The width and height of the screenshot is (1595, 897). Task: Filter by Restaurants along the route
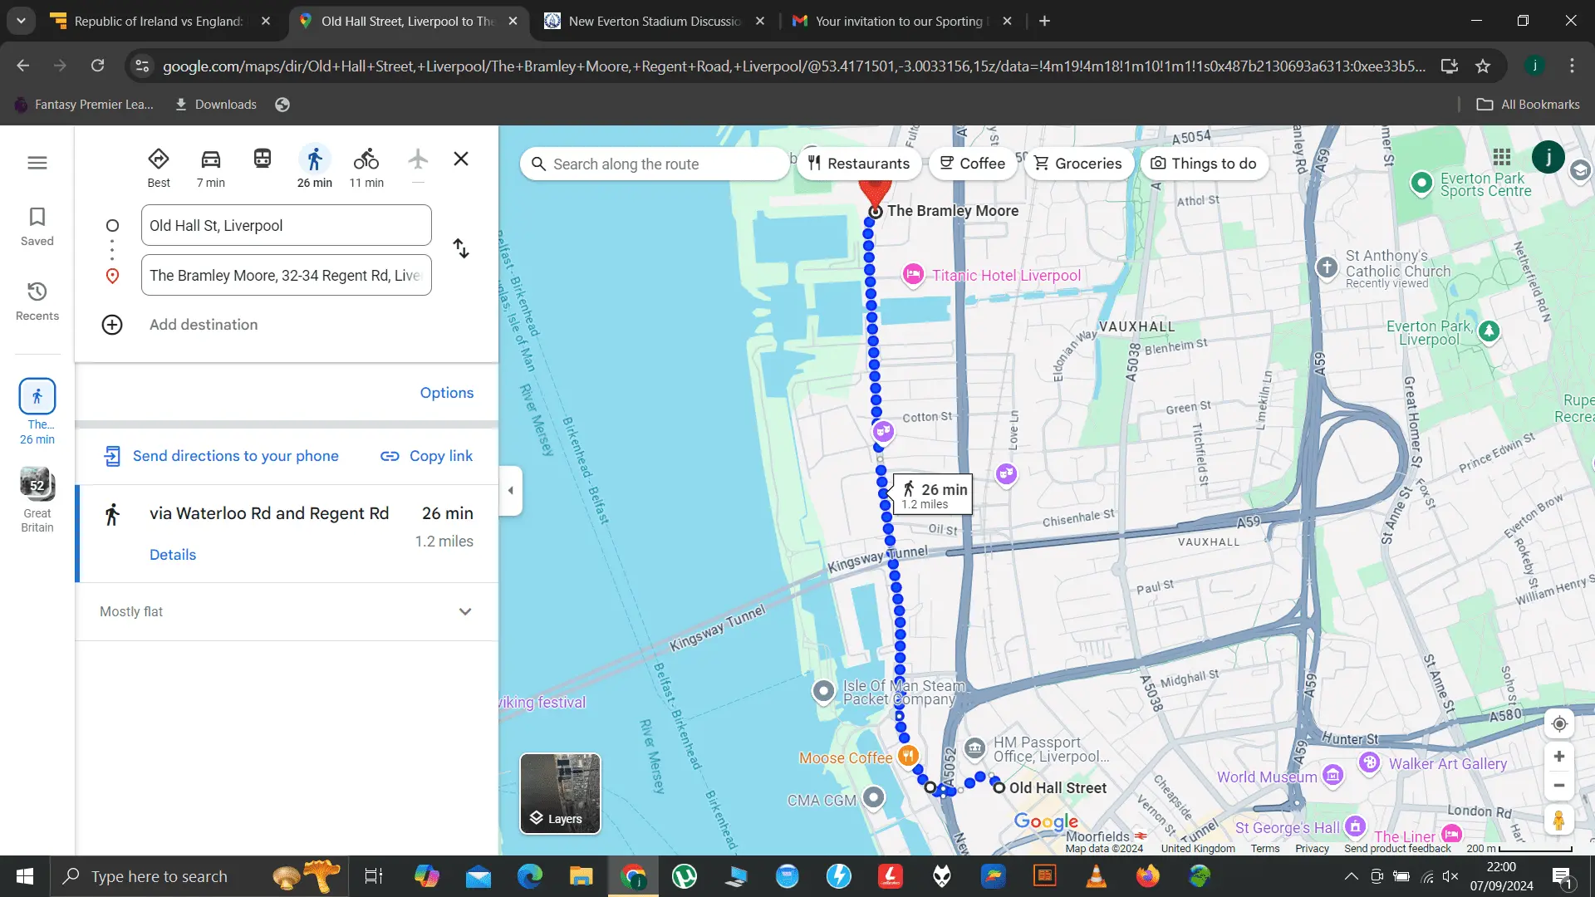pyautogui.click(x=859, y=164)
